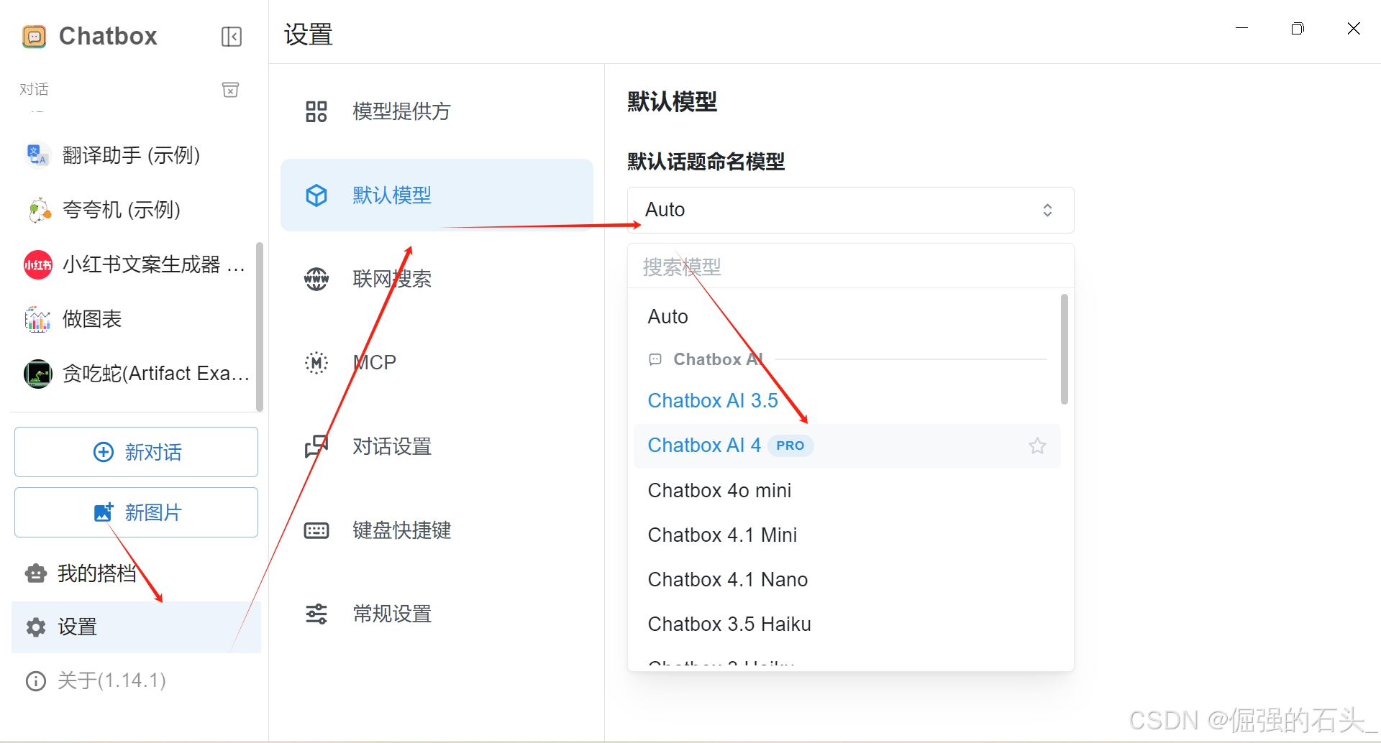
Task: Click the dropdown chevron arrows on Auto
Action: pos(1047,210)
